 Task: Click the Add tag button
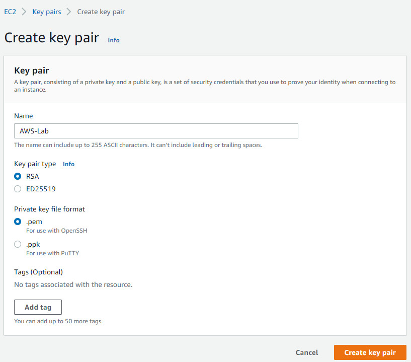point(38,307)
